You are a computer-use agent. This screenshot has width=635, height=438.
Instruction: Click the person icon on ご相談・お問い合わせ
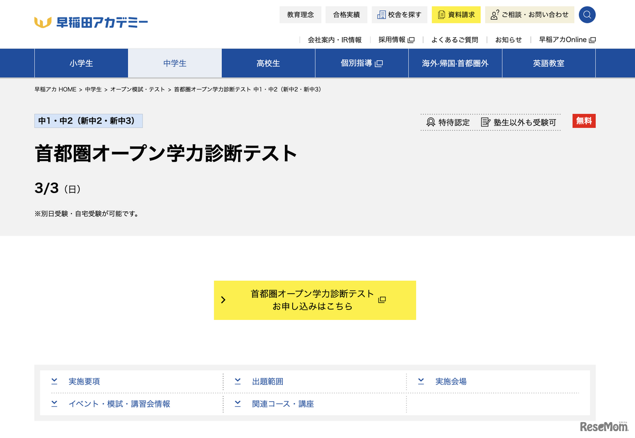pyautogui.click(x=495, y=15)
